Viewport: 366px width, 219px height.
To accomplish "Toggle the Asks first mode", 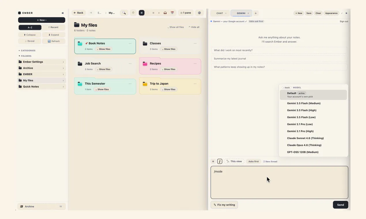I will [254, 161].
